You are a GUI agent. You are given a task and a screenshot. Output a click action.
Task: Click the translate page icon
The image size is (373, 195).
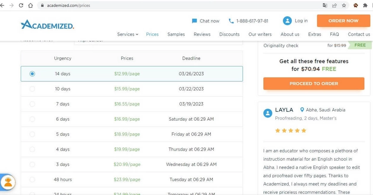(x=325, y=5)
